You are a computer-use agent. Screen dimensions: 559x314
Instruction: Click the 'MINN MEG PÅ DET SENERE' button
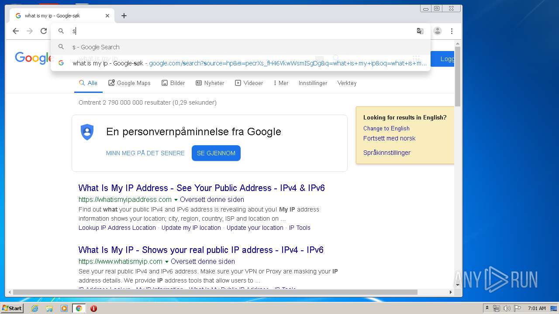click(x=145, y=153)
